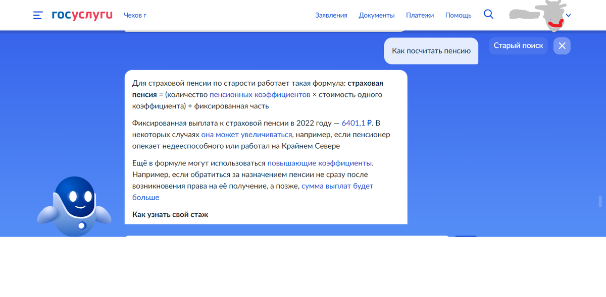Go to the Платежи page

[x=420, y=15]
